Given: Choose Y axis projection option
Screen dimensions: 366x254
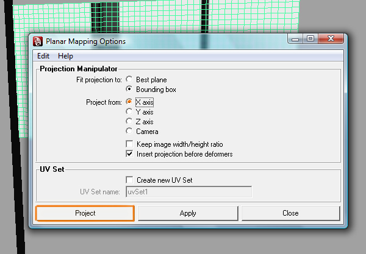Looking at the screenshot, I should (129, 111).
